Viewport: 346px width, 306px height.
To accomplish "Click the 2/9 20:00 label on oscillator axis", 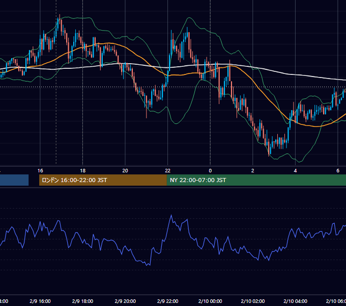I will coord(125,301).
